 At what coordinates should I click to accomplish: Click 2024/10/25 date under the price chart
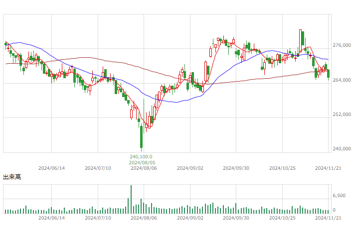pyautogui.click(x=282, y=168)
